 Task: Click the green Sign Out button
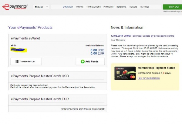coord(172,7)
